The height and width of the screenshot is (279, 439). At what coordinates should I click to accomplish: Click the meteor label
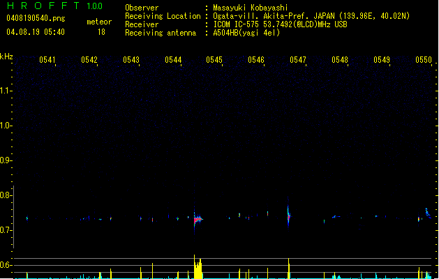[99, 22]
